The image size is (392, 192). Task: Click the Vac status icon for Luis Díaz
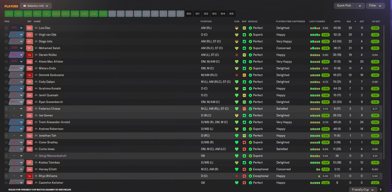[x=29, y=28]
